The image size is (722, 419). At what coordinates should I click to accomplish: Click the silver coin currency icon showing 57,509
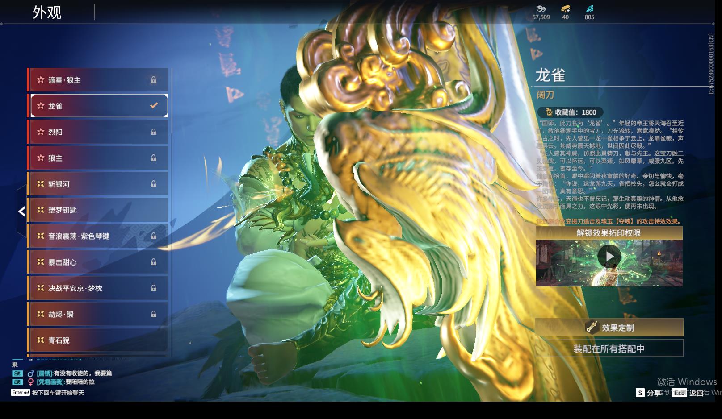[541, 8]
